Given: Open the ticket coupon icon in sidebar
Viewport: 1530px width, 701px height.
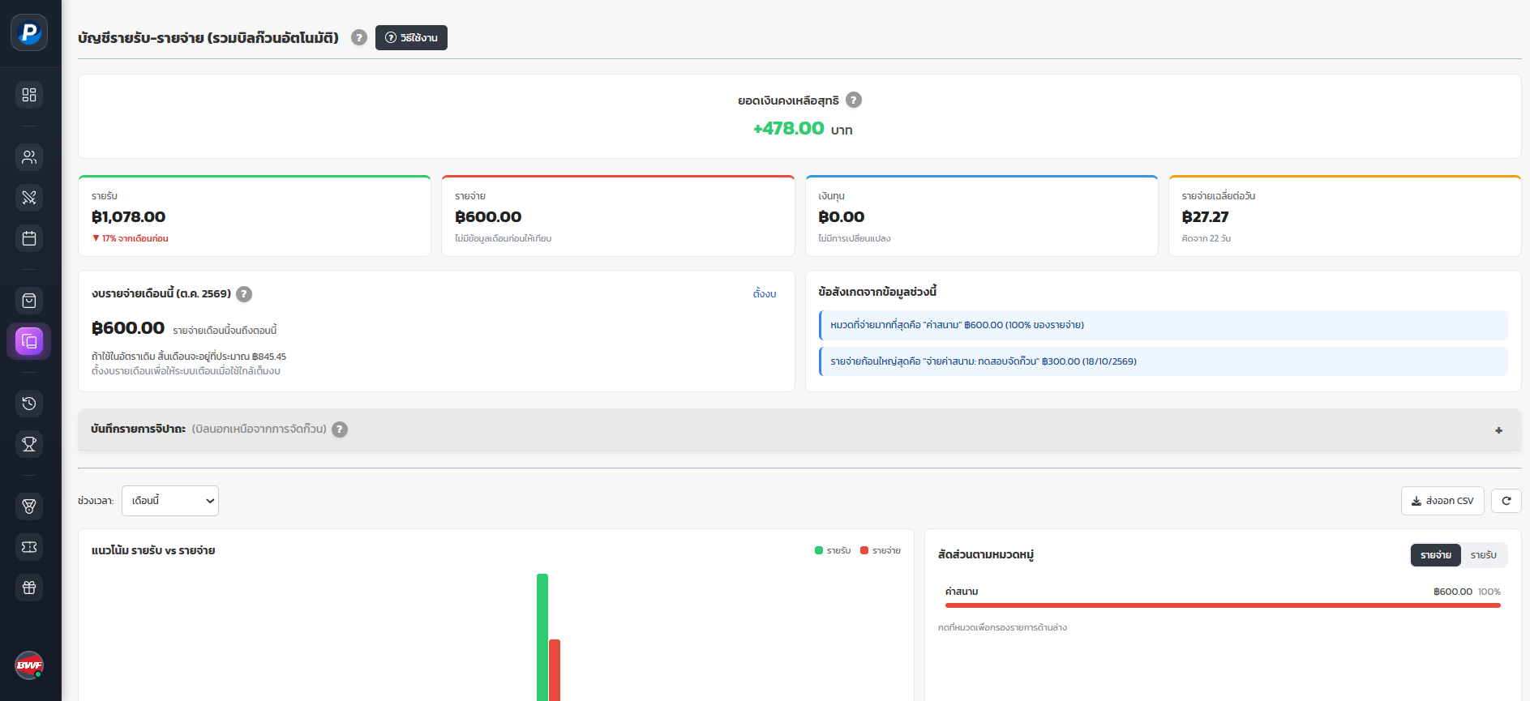Looking at the screenshot, I should (29, 547).
